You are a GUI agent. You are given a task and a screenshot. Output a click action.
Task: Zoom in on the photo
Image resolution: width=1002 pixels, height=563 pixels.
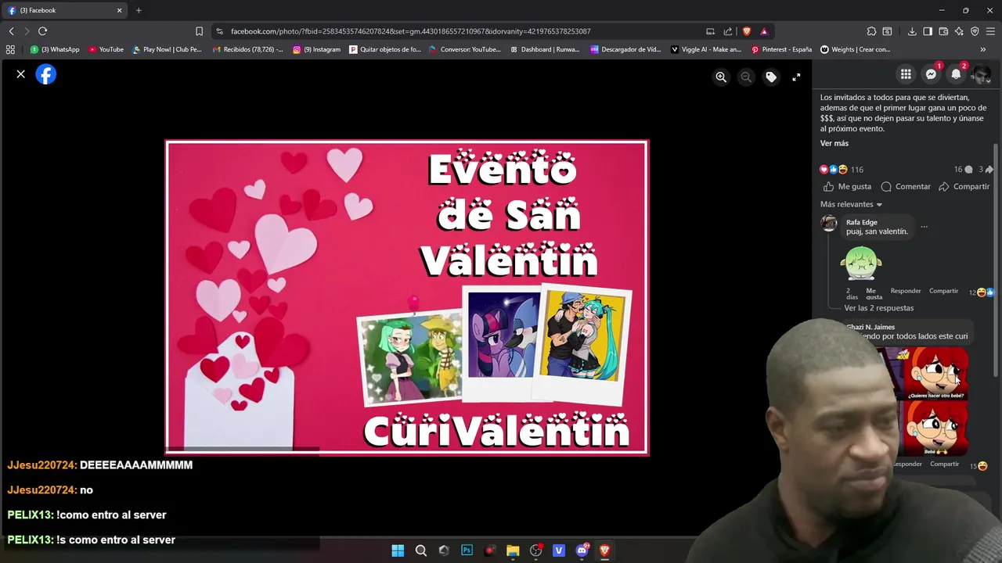[721, 77]
